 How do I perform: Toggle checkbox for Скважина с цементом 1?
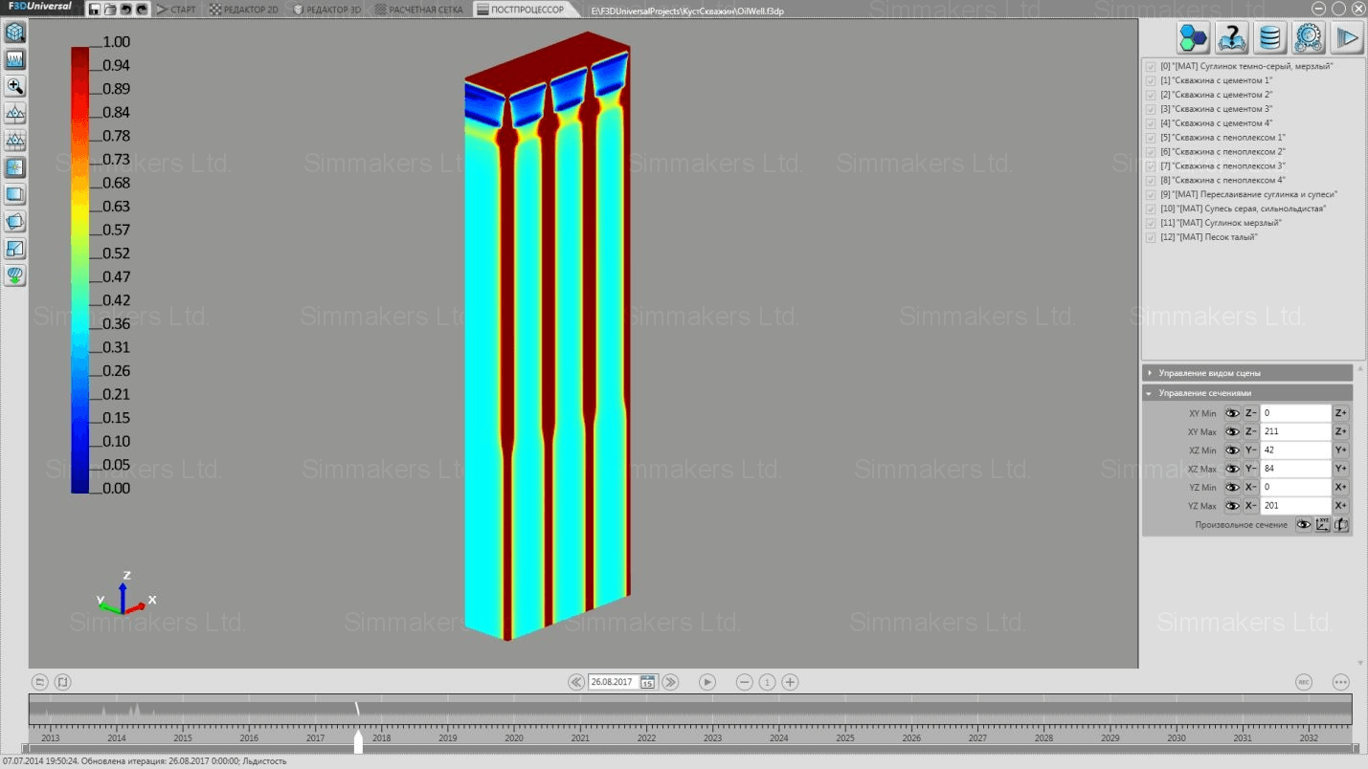pyautogui.click(x=1151, y=81)
